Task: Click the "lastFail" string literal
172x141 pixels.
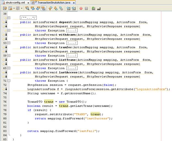Action: click(87, 131)
